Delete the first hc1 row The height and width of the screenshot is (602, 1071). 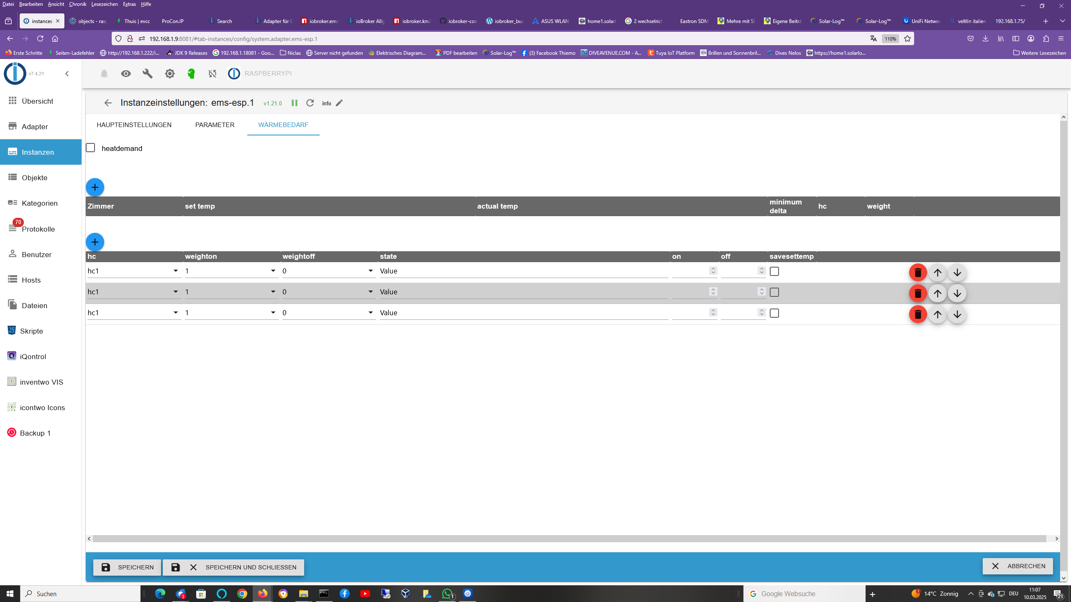pyautogui.click(x=918, y=273)
